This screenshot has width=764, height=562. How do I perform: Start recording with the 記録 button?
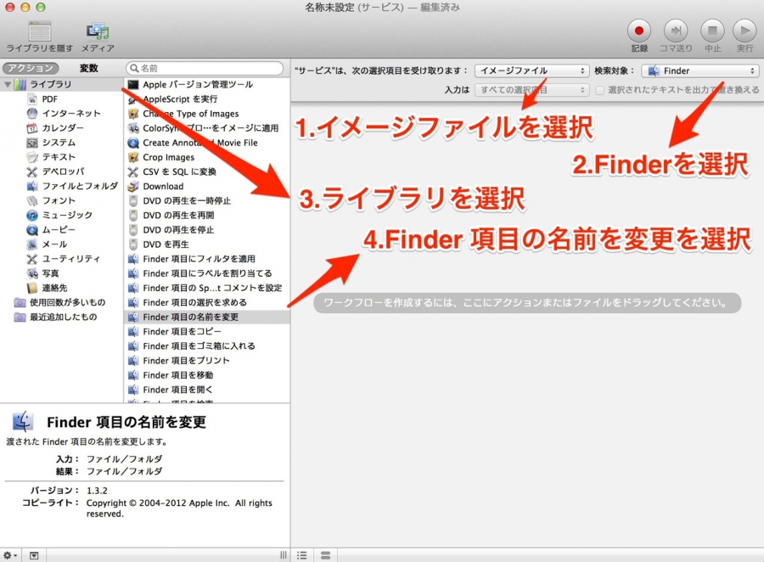(638, 31)
